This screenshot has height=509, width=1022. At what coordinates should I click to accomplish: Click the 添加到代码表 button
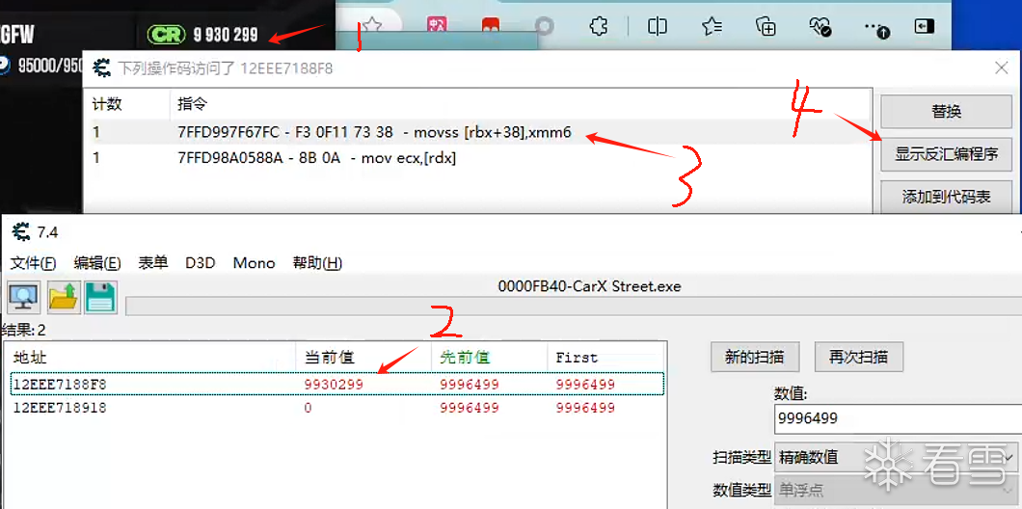[947, 197]
